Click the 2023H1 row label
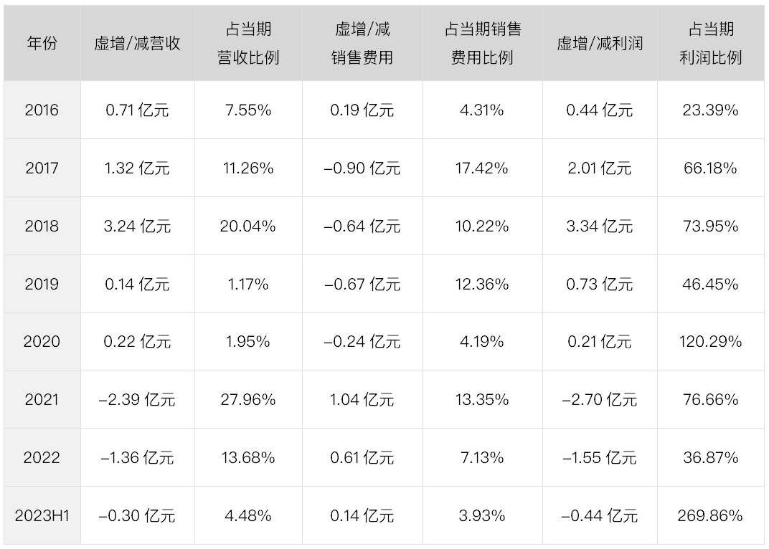 pyautogui.click(x=42, y=515)
